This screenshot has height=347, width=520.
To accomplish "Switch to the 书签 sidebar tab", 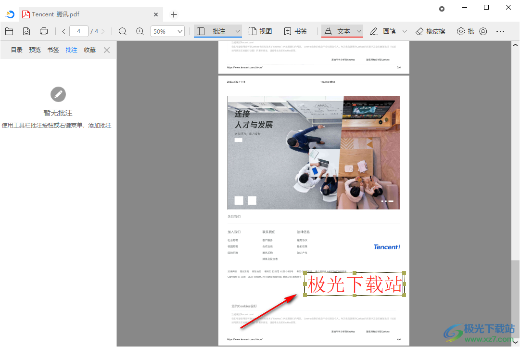I will tap(53, 50).
